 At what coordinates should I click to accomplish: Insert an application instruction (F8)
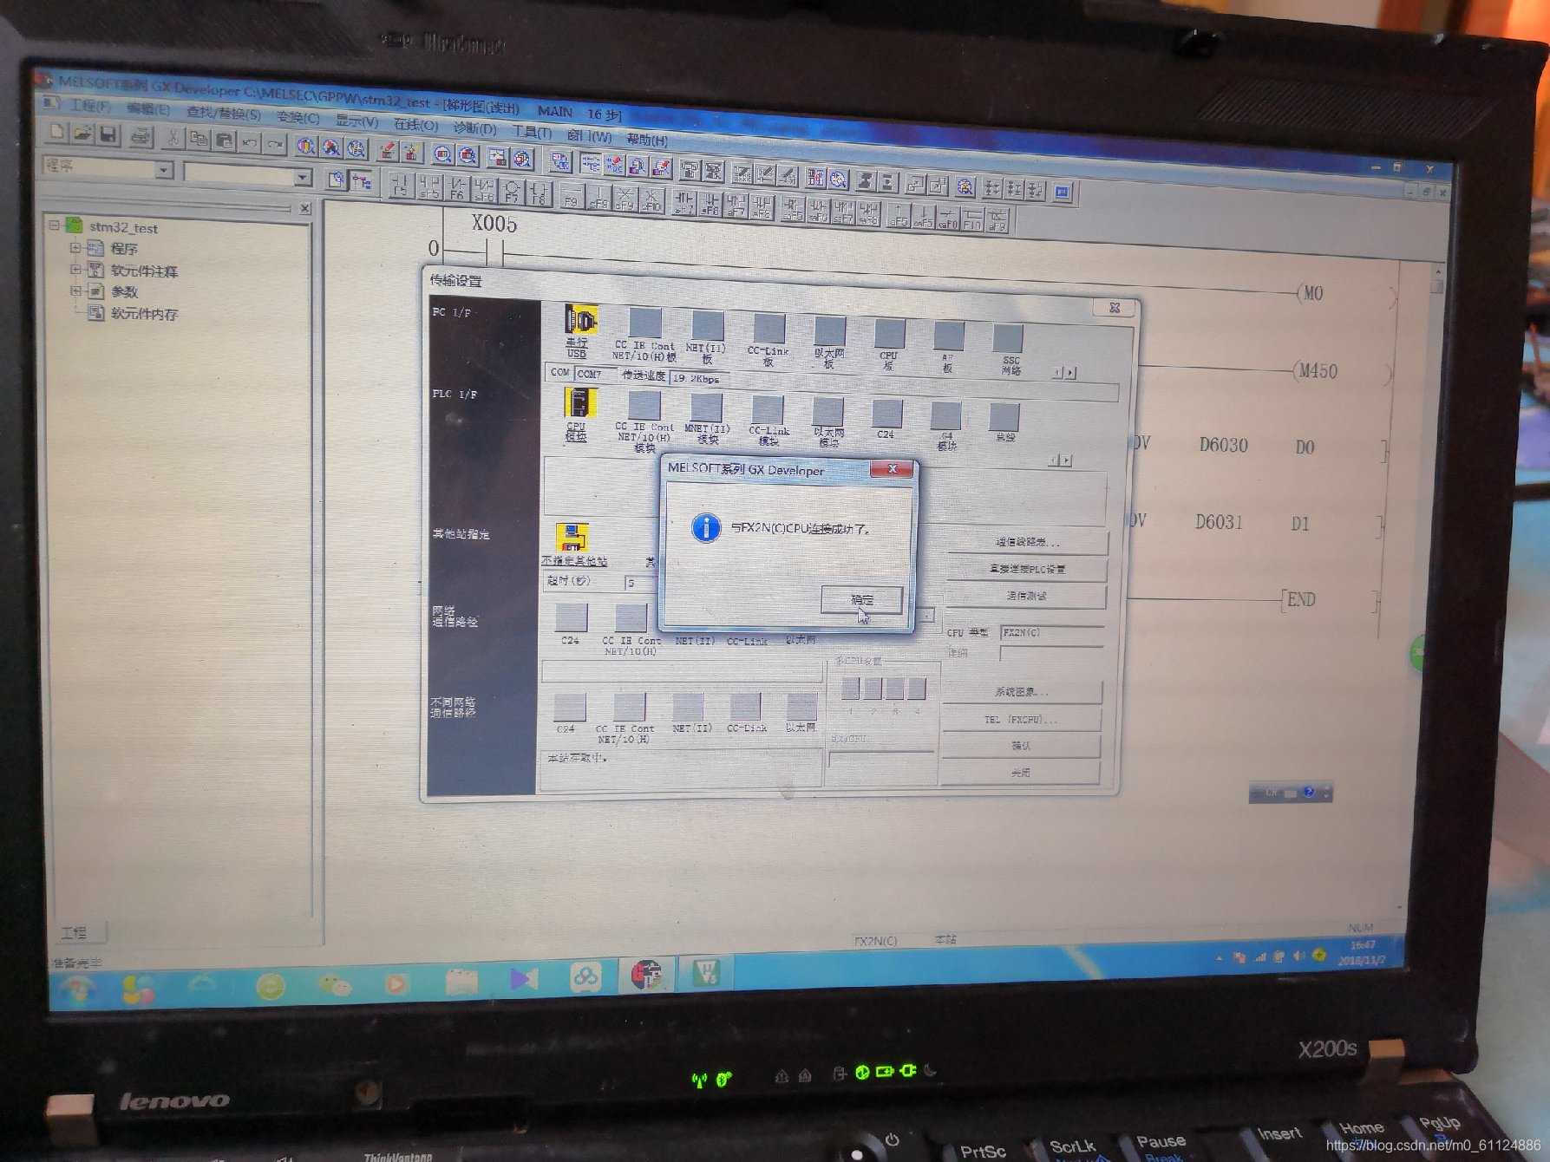coord(539,193)
